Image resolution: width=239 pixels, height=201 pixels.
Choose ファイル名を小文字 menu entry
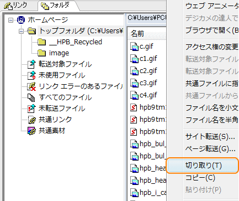click(x=211, y=108)
